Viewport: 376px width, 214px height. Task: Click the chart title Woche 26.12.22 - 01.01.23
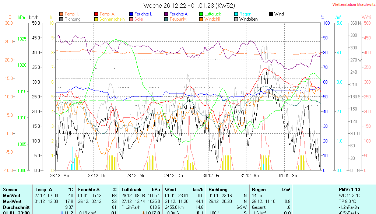point(189,6)
